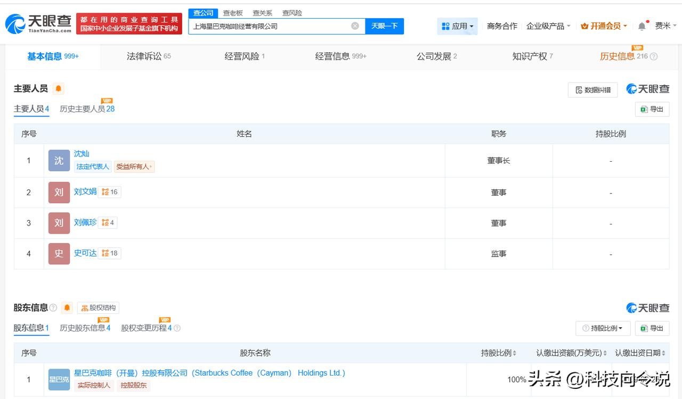Open 股权结构 button

(99, 307)
